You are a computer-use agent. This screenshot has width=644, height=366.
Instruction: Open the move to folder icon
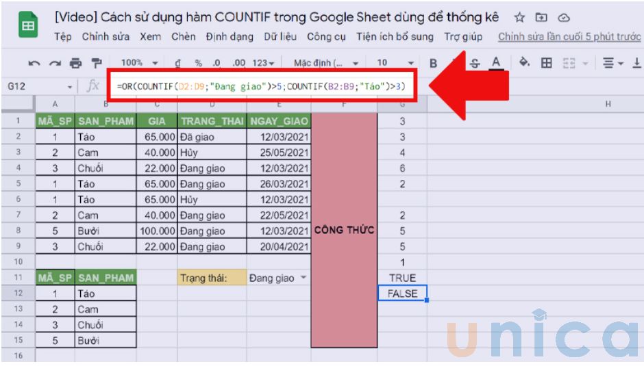541,18
